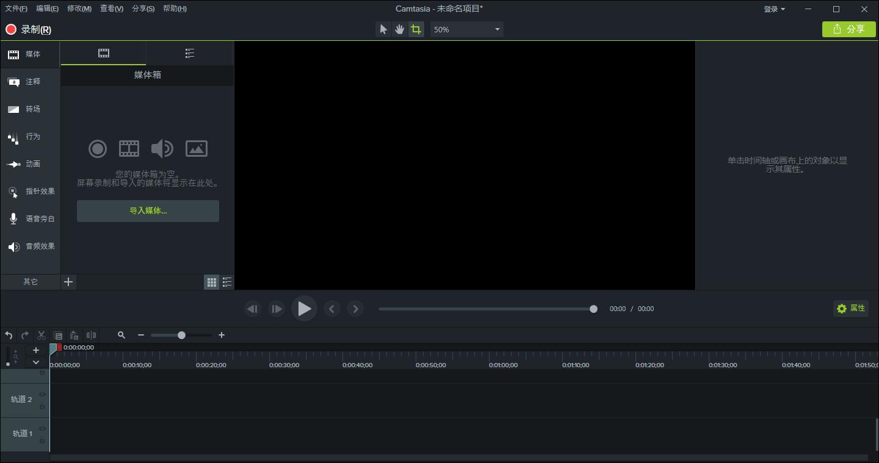Open the 50% canvas zoom dropdown
The image size is (879, 463).
pyautogui.click(x=466, y=29)
